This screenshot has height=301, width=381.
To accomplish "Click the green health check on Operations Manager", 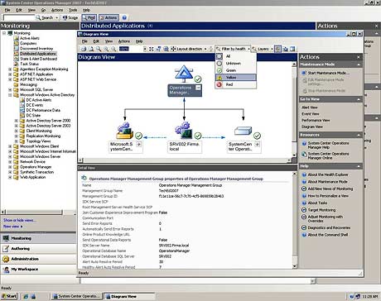I will click(x=198, y=79).
